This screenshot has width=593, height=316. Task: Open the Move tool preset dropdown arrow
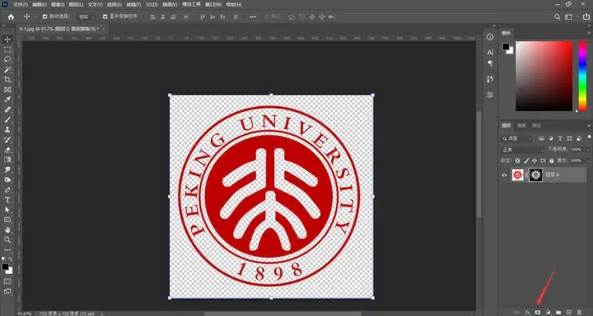tap(35, 17)
